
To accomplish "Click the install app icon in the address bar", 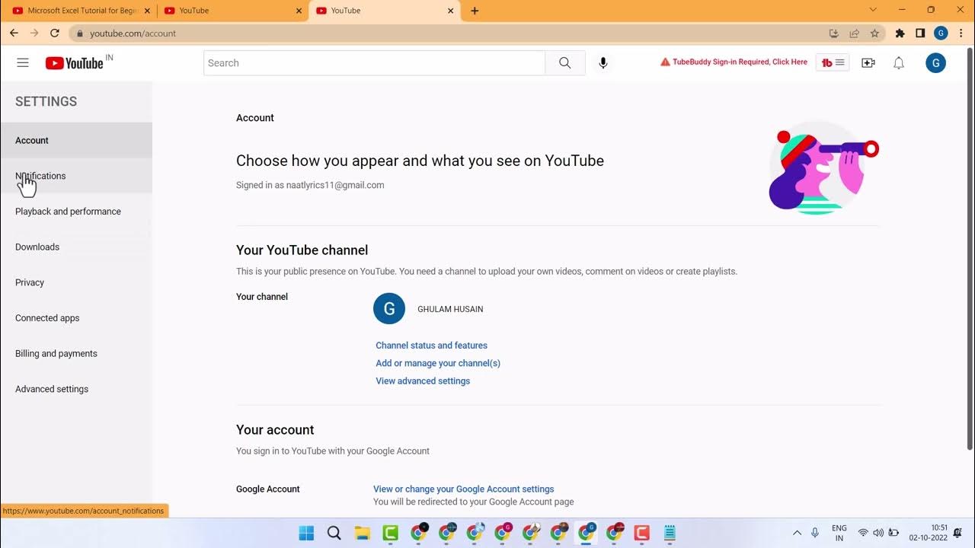I will pyautogui.click(x=834, y=33).
